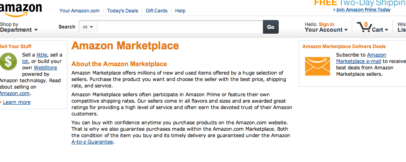The image size is (406, 162).
Task: Click the "little" link in Sell Your Stuff
Action: [42, 55]
